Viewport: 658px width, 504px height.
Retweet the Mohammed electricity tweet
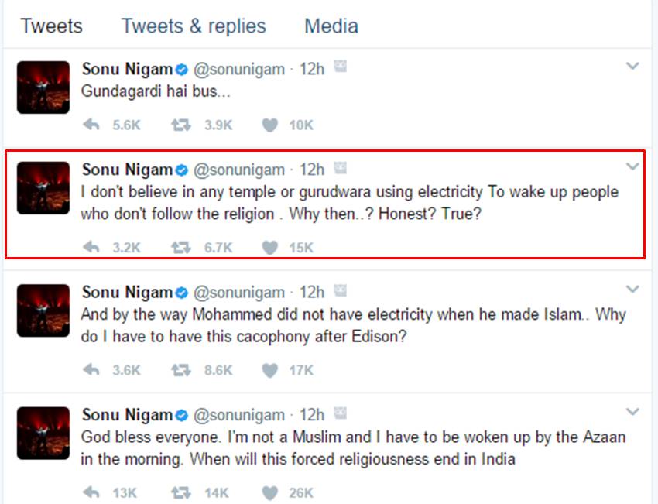182,370
